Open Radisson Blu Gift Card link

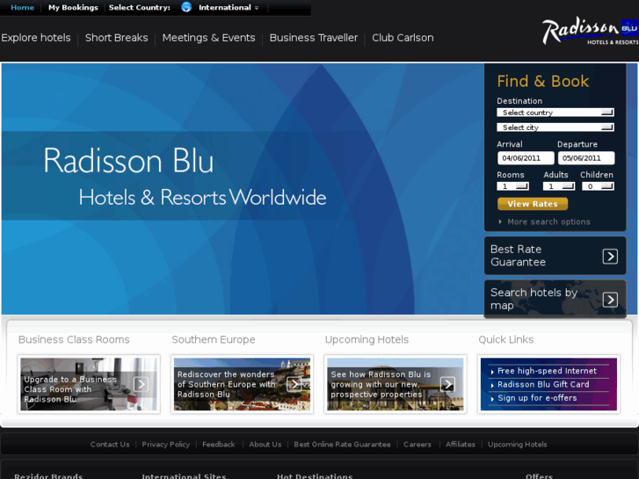543,384
